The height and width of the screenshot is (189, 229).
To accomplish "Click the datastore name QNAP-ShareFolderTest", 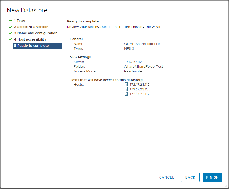I will (x=143, y=44).
